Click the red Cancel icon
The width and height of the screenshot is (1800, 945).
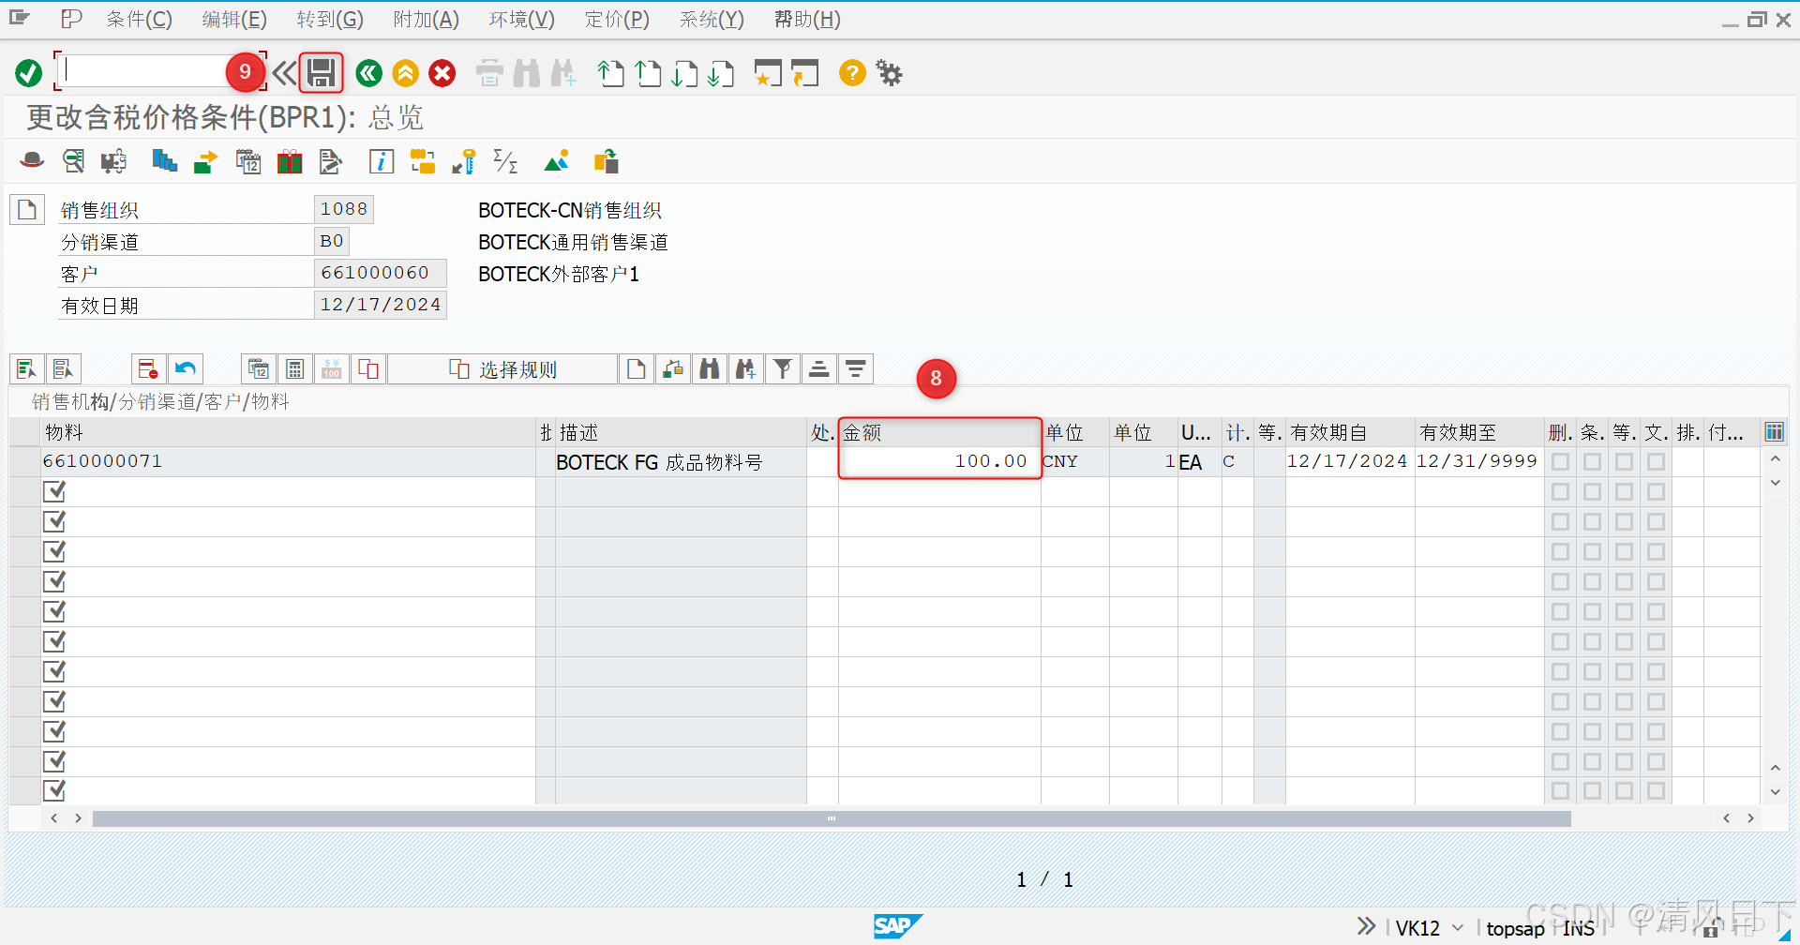442,73
